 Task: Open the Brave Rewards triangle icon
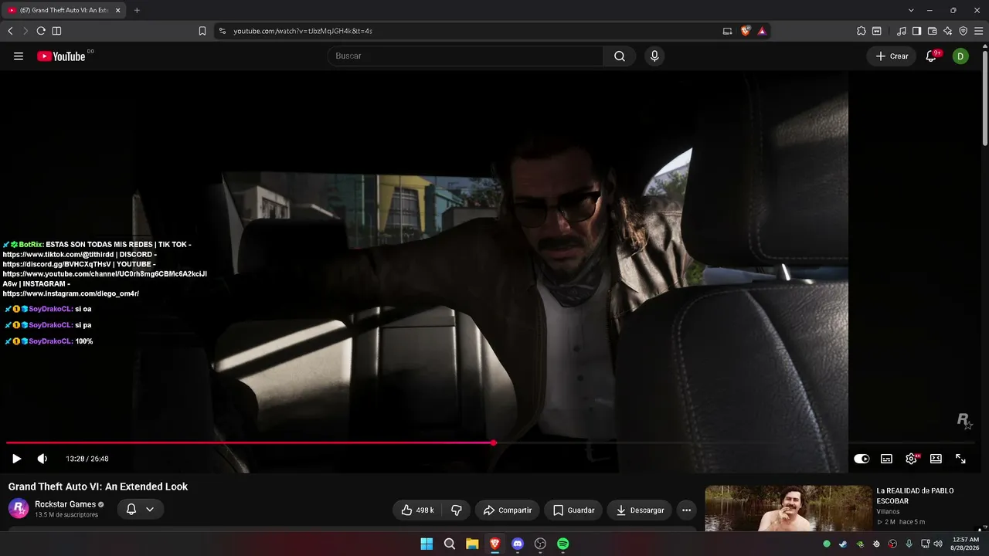point(762,31)
